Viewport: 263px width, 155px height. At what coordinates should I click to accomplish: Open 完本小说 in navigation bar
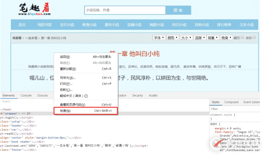(247, 25)
